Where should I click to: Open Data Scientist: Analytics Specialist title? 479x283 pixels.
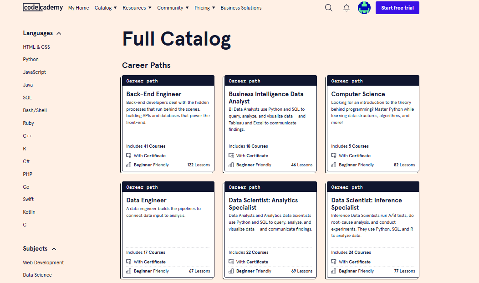point(263,204)
